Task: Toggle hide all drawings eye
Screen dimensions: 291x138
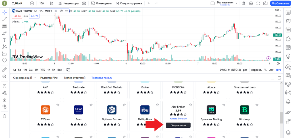Action: pyautogui.click(x=5, y=106)
